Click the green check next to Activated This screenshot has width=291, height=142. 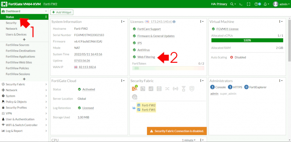[80, 89]
